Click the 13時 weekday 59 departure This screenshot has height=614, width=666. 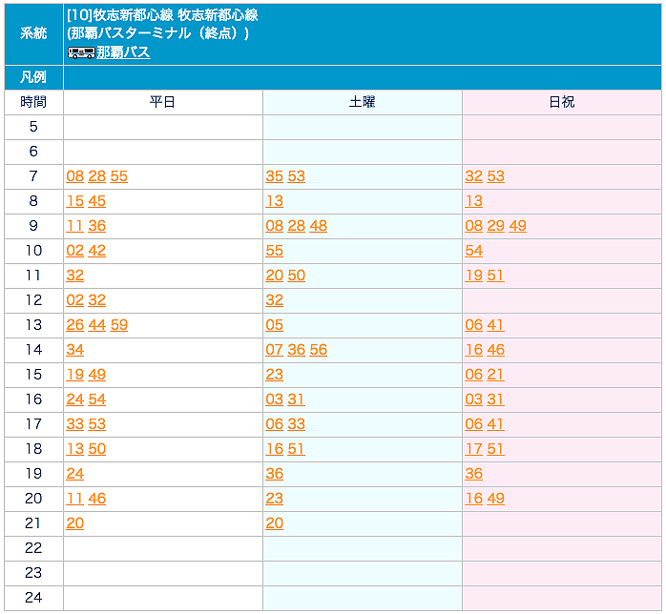118,325
